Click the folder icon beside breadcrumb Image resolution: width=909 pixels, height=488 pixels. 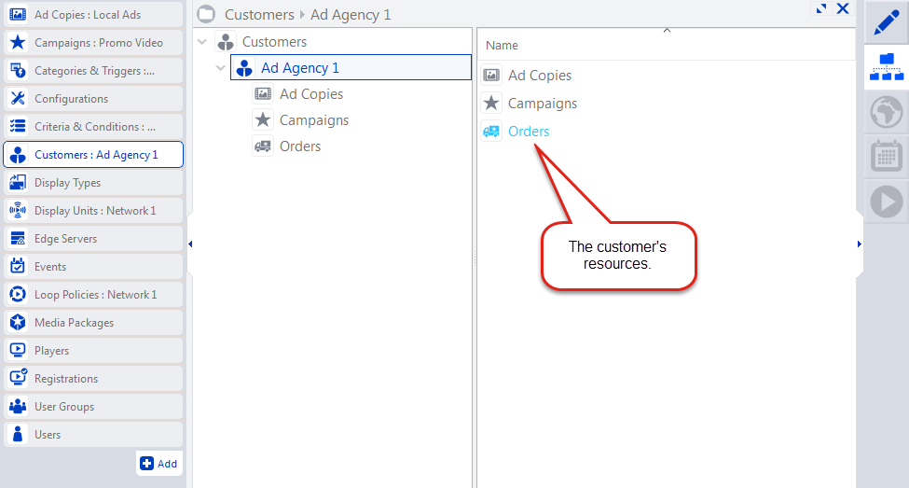tap(206, 14)
